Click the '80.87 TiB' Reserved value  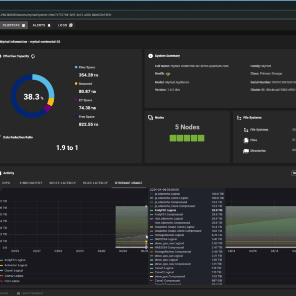[x=87, y=92]
